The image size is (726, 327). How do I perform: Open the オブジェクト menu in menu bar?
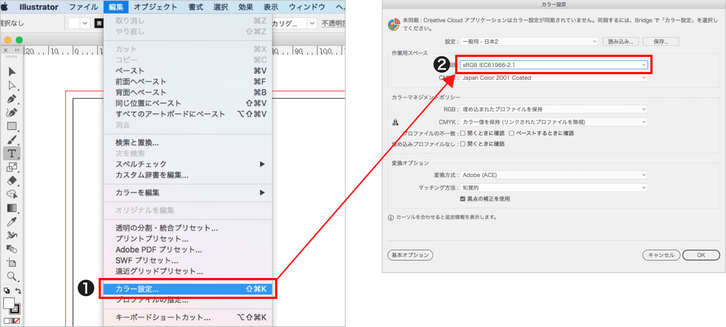pos(155,7)
